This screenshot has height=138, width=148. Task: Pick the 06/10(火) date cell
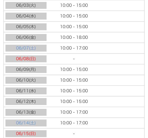coord(26,80)
